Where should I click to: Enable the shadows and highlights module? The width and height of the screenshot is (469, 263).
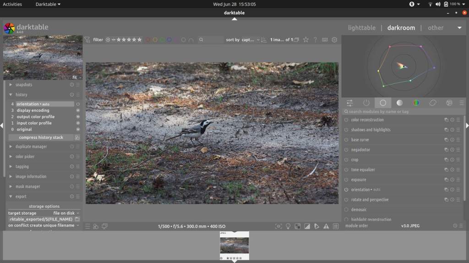[x=346, y=130]
